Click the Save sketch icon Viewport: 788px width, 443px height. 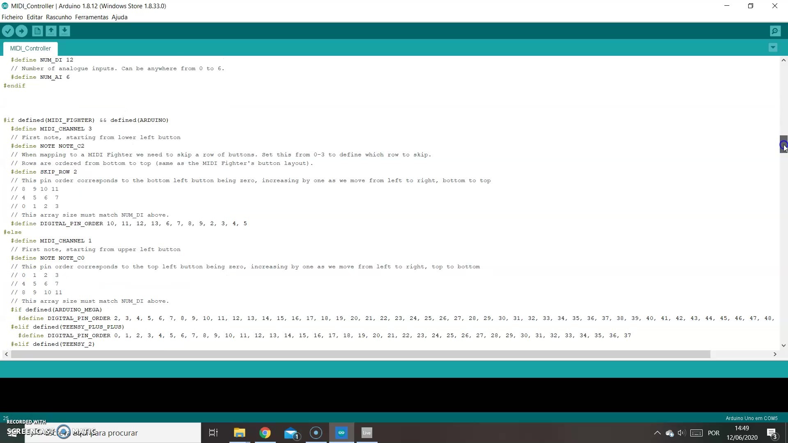tap(65, 31)
